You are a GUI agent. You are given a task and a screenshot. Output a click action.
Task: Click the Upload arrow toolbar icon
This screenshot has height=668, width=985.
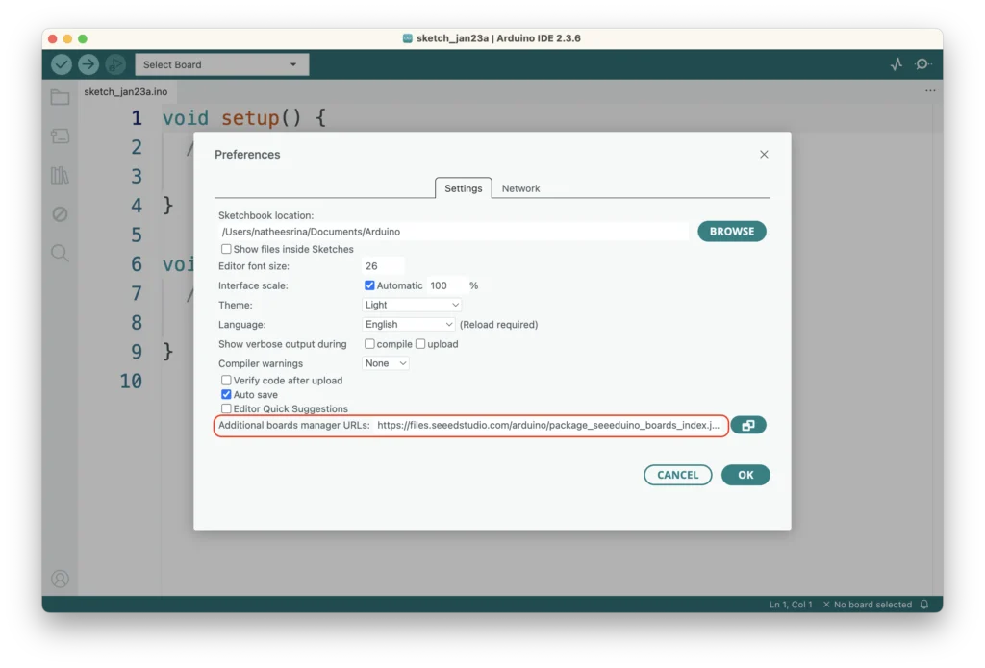pos(88,64)
